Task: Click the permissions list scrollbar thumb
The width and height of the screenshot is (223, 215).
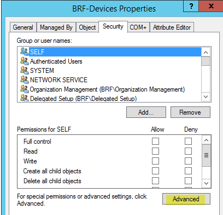Action: (206, 155)
